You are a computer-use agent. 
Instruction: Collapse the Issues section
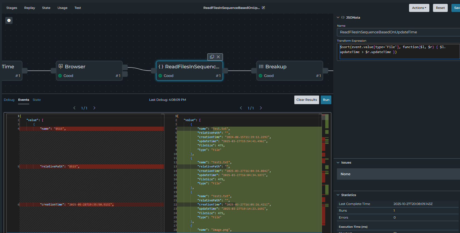338,163
